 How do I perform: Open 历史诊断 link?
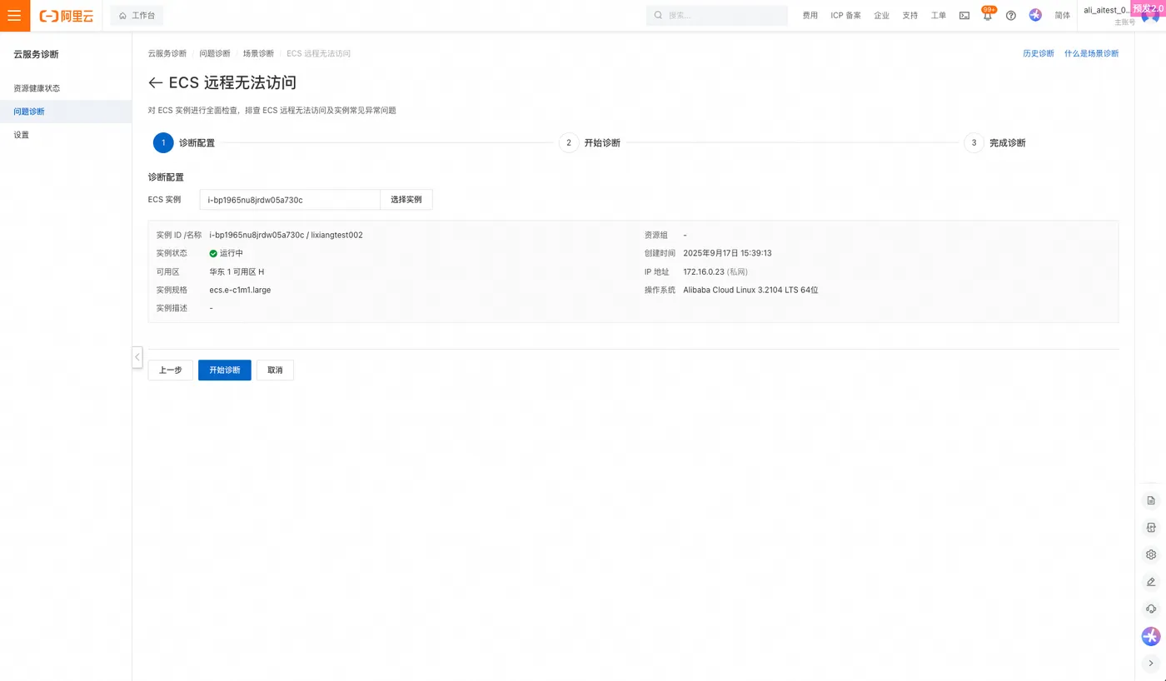coord(1039,53)
